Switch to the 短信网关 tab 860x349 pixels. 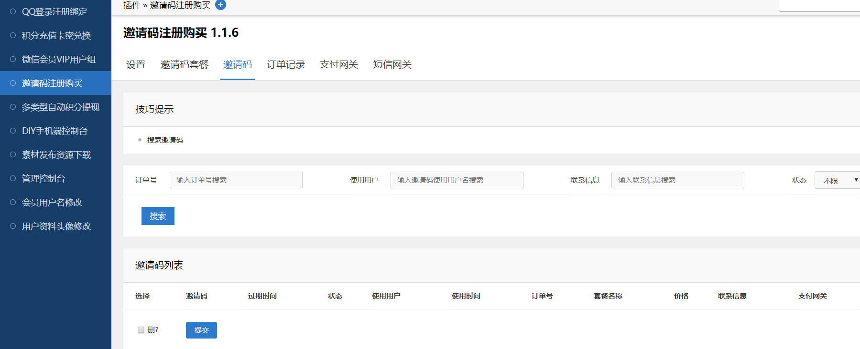click(x=392, y=64)
